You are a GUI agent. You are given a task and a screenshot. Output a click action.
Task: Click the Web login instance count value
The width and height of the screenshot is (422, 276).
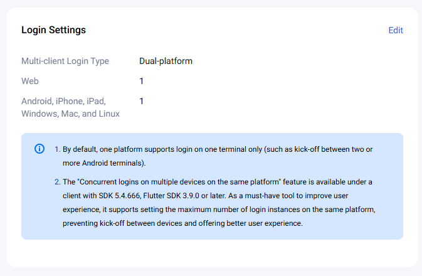[142, 81]
